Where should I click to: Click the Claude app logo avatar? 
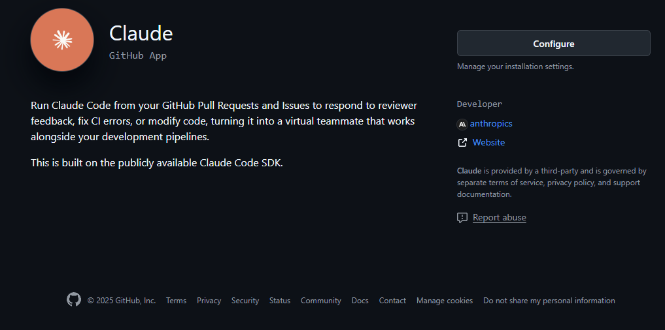click(62, 40)
